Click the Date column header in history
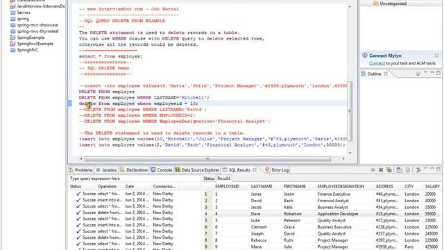This screenshot has height=250, width=444. coord(130,186)
